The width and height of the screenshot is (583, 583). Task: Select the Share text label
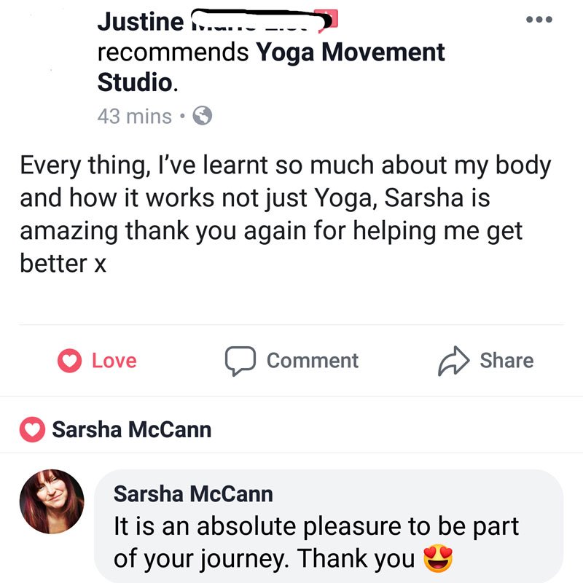(506, 361)
